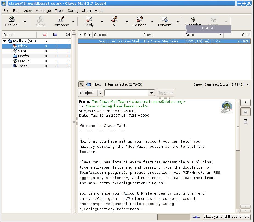254x222 pixels.
Task: Click the total messages column icon
Action: (68, 35)
